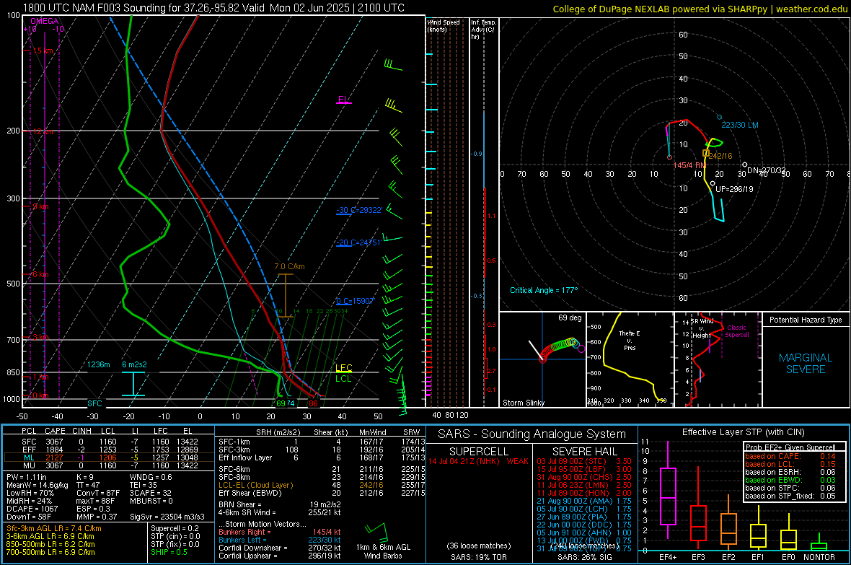The image size is (851, 565).
Task: Click the Wind Speed (knots) panel header
Action: (x=444, y=25)
